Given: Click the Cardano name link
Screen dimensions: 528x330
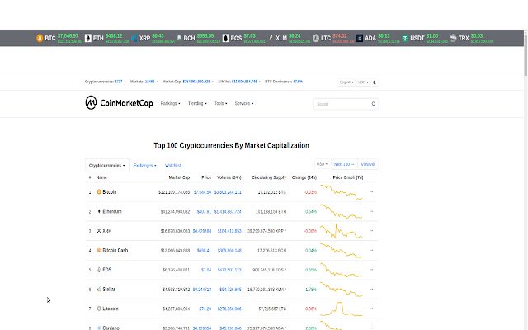Looking at the screenshot, I should (111, 328).
